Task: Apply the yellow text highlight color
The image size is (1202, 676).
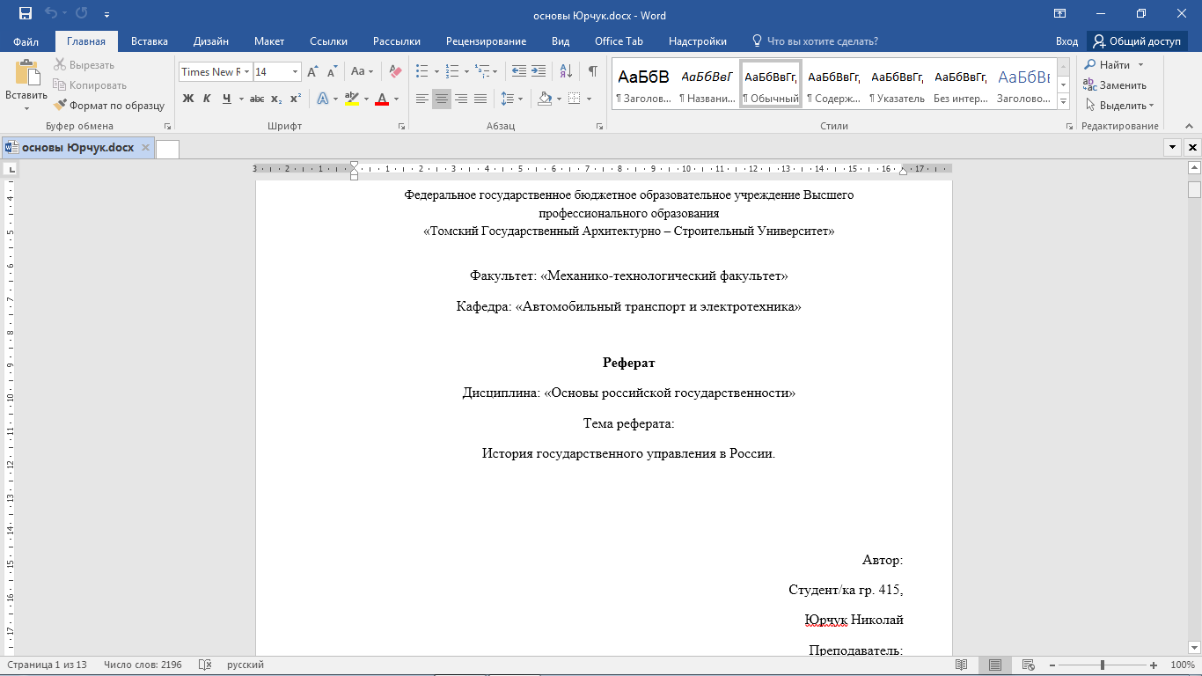Action: [352, 99]
